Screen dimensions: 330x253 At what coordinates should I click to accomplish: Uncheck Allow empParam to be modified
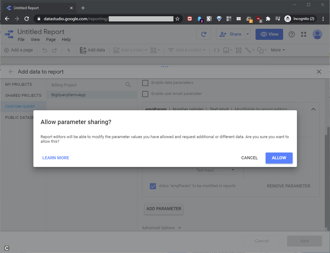click(x=153, y=186)
